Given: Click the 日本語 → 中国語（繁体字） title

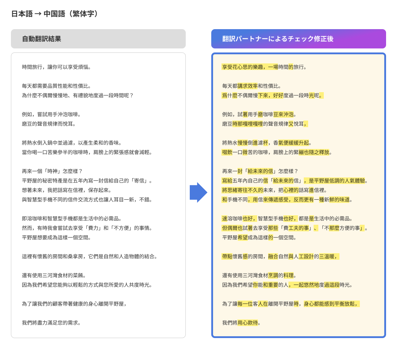Looking at the screenshot, I should click(55, 14).
